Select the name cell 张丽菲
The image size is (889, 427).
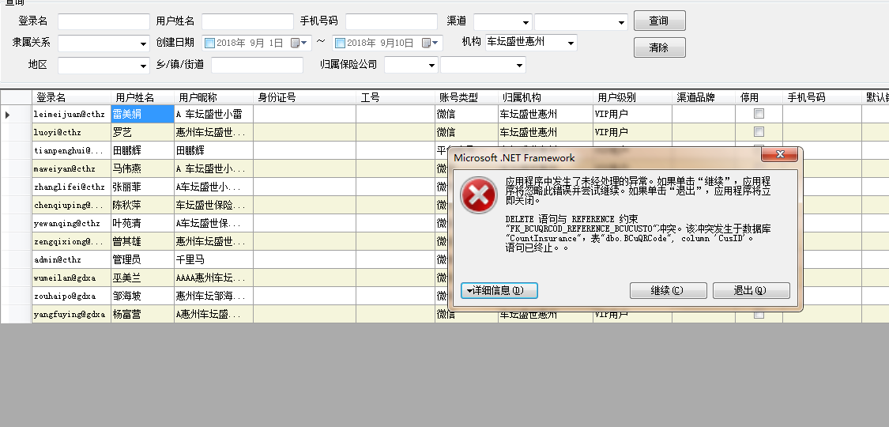tap(142, 187)
